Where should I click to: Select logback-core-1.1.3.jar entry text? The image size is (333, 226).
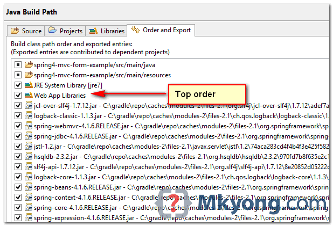pos(181,177)
